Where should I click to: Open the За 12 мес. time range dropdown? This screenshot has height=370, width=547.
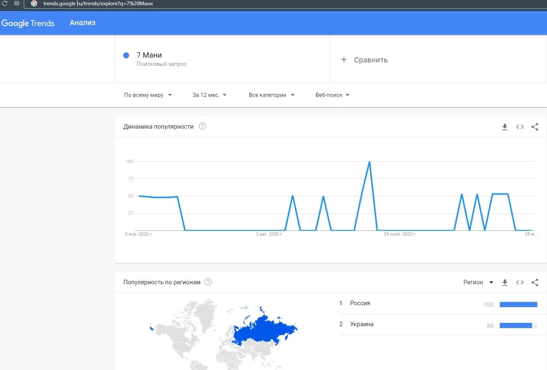209,95
